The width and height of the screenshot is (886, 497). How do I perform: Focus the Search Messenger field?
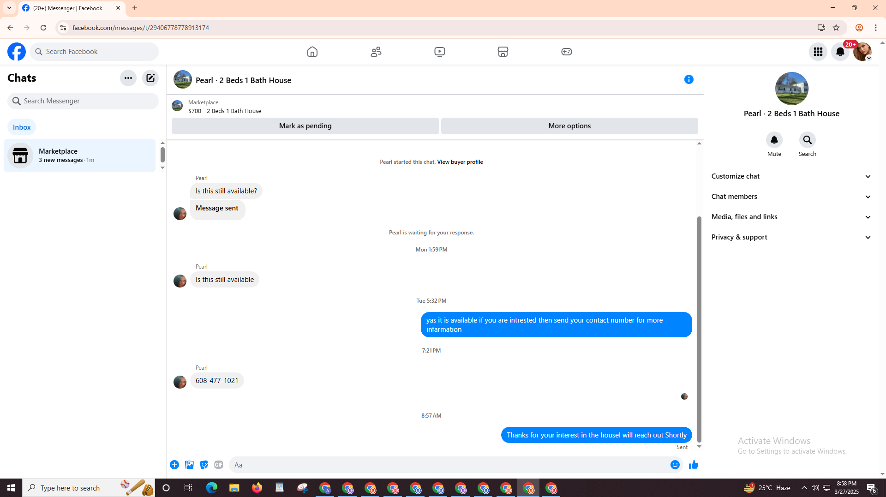pos(83,101)
